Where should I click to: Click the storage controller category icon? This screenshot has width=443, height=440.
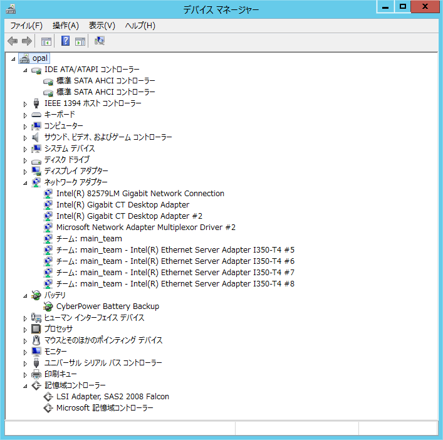(x=36, y=385)
